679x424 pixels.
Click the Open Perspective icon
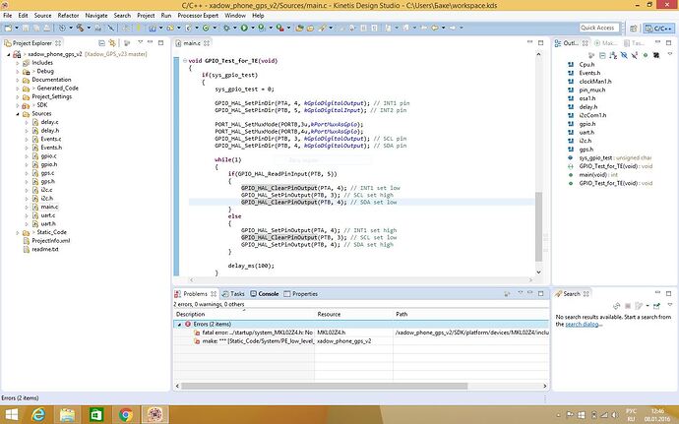(633, 29)
